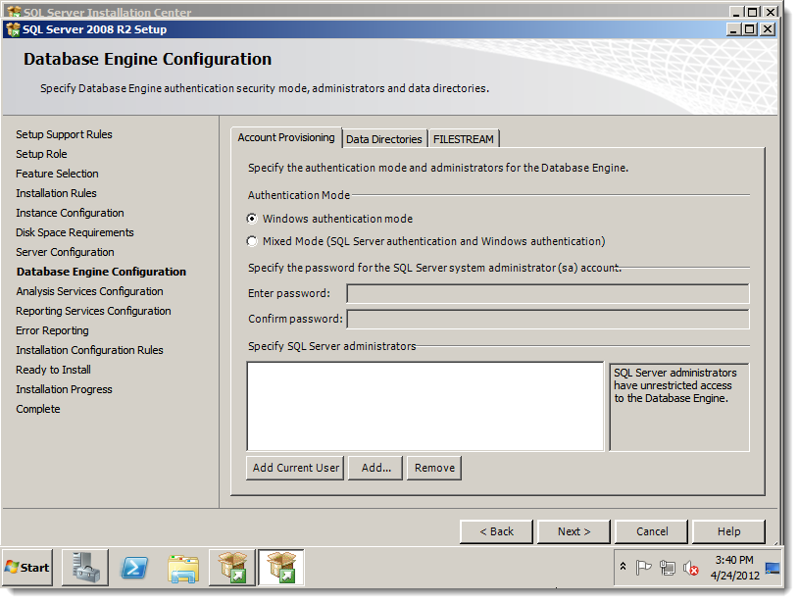This screenshot has height=603, width=799.
Task: Open the FILESTREAM tab
Action: tap(464, 139)
